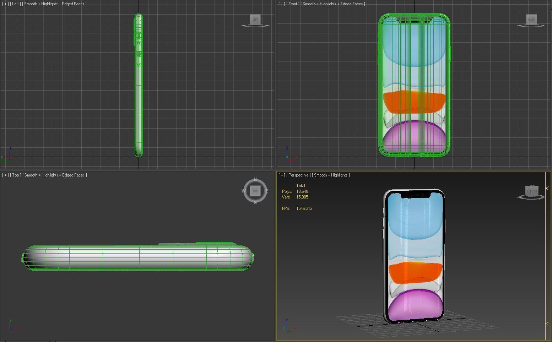
Task: Select the phone model in the Left viewport
Action: point(139,85)
